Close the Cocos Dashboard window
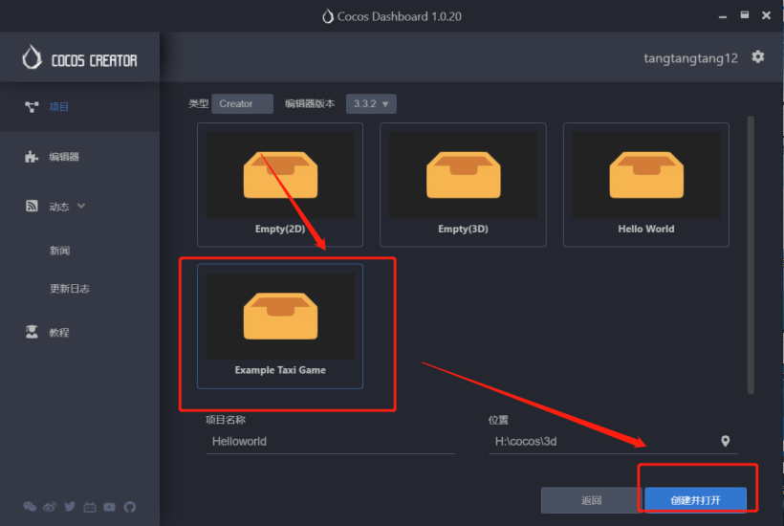 point(766,15)
